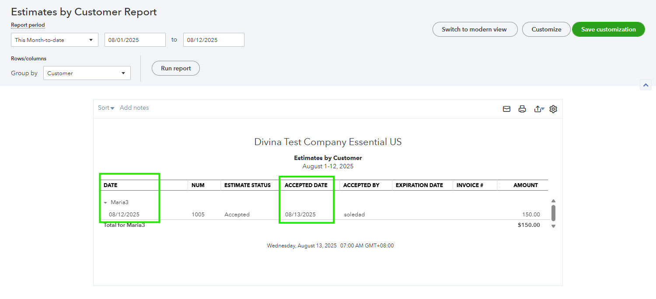Screen dimensions: 656x299
Task: Open report settings gear icon
Action: tap(553, 109)
